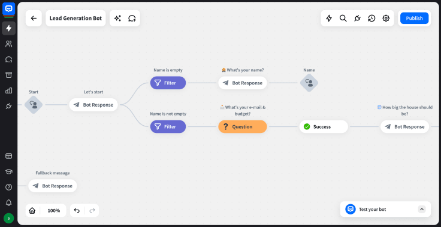The height and width of the screenshot is (227, 441).
Task: Open the users section in sidebar
Action: (x=9, y=44)
